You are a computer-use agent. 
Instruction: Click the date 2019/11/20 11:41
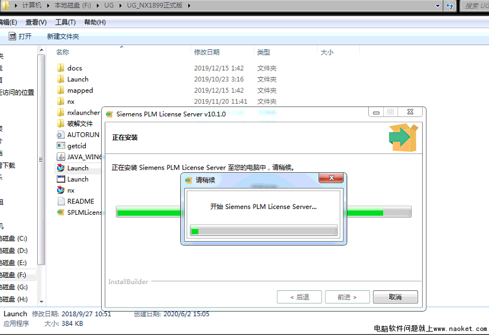pyautogui.click(x=221, y=101)
